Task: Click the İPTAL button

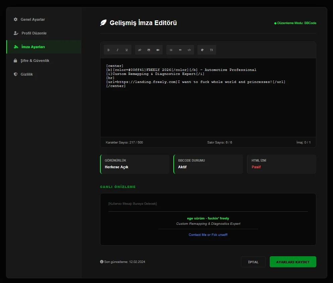Action: tap(253, 262)
